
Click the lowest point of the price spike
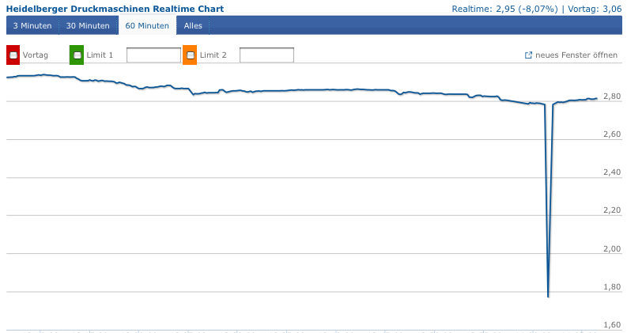[548, 297]
